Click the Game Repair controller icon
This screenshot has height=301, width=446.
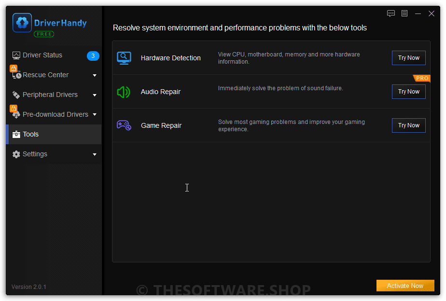[x=124, y=125]
